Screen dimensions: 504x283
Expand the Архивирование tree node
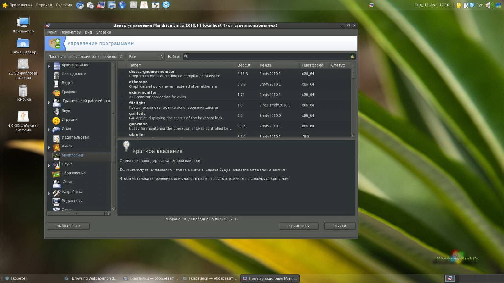49,66
